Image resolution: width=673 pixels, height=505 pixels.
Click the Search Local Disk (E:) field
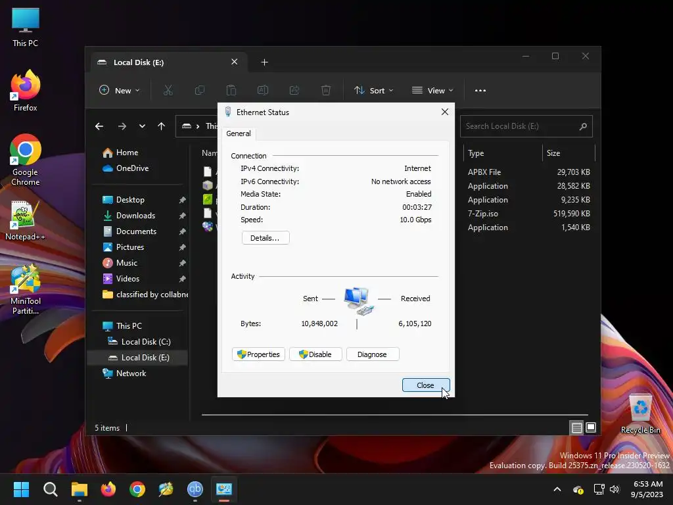[526, 126]
